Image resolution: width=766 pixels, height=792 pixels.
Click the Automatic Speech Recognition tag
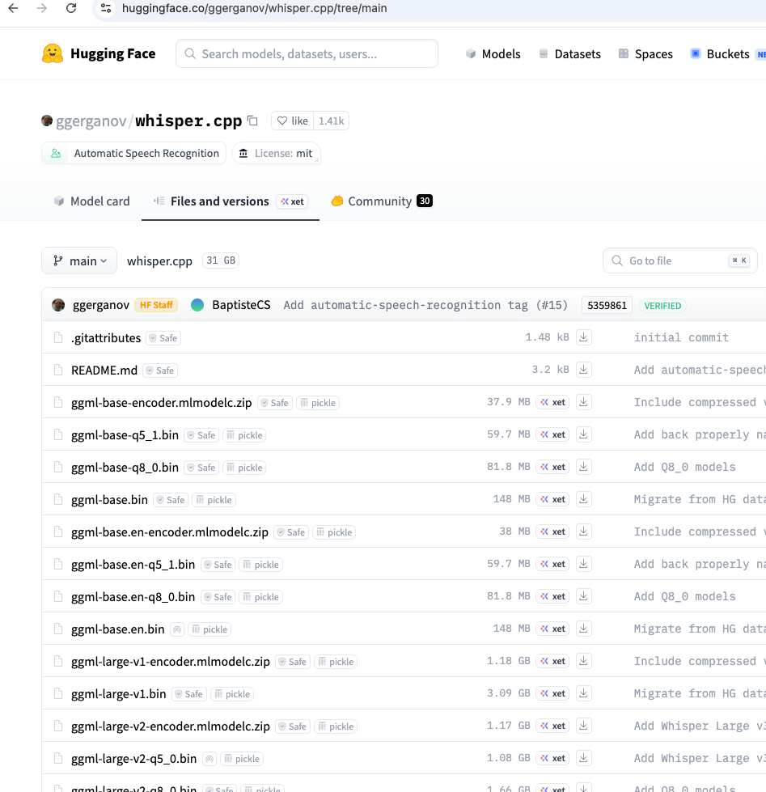click(133, 153)
